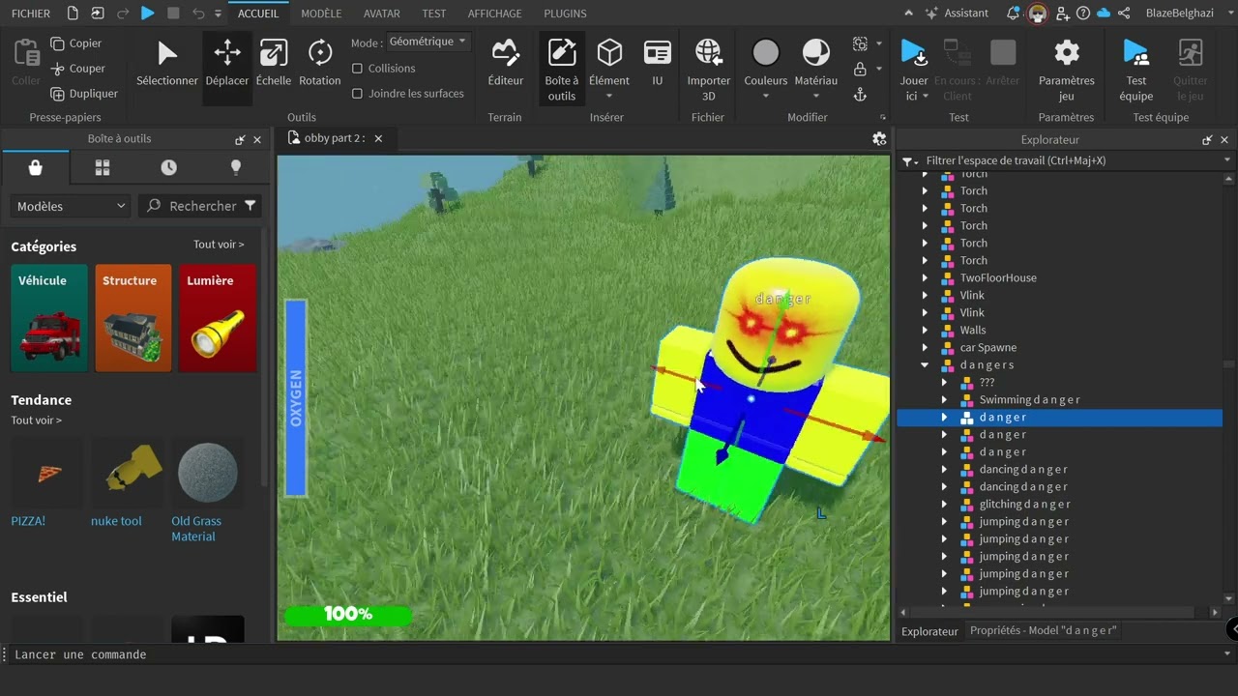The image size is (1238, 696).
Task: Click the toolbox Rechercher search field
Action: 200,206
